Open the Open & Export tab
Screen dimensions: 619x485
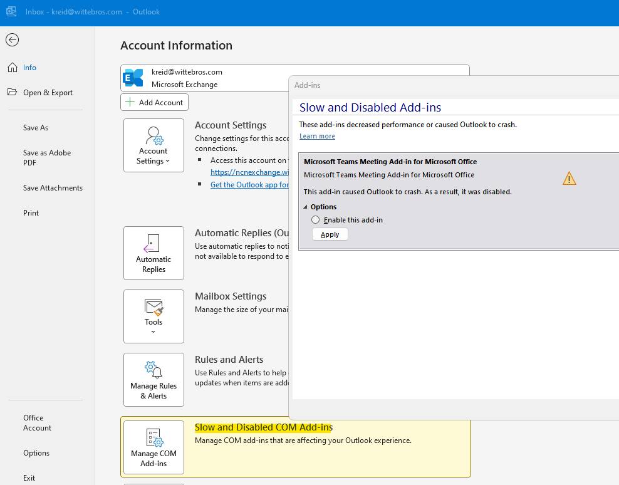(48, 92)
